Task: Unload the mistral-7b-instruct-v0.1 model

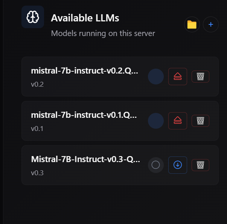Action: 178,121
